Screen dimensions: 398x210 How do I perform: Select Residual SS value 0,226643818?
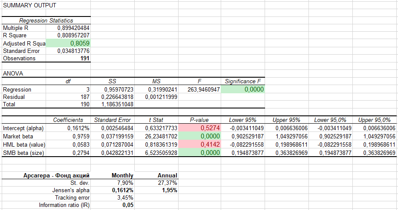tap(117, 97)
